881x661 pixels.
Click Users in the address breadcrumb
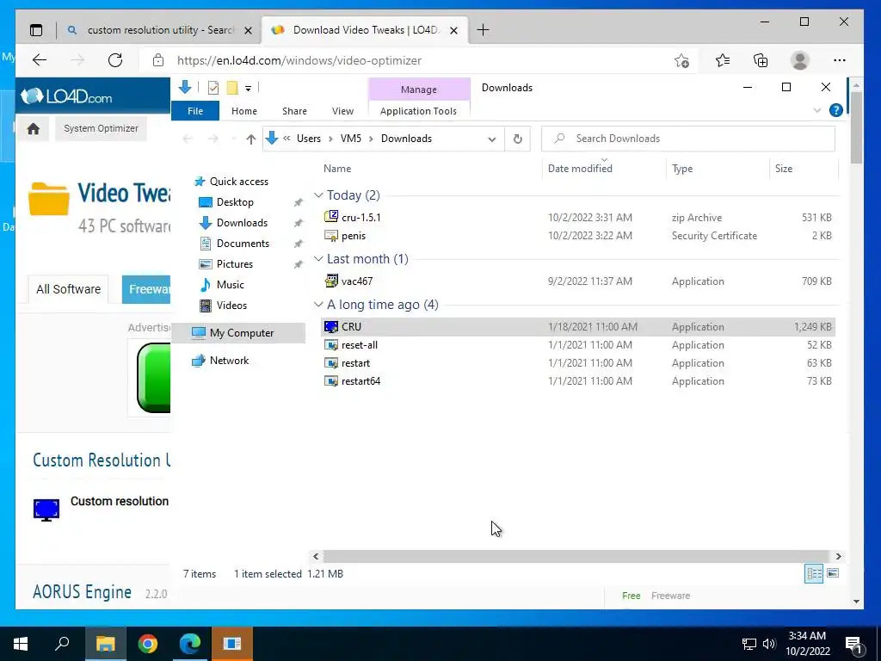pyautogui.click(x=309, y=139)
